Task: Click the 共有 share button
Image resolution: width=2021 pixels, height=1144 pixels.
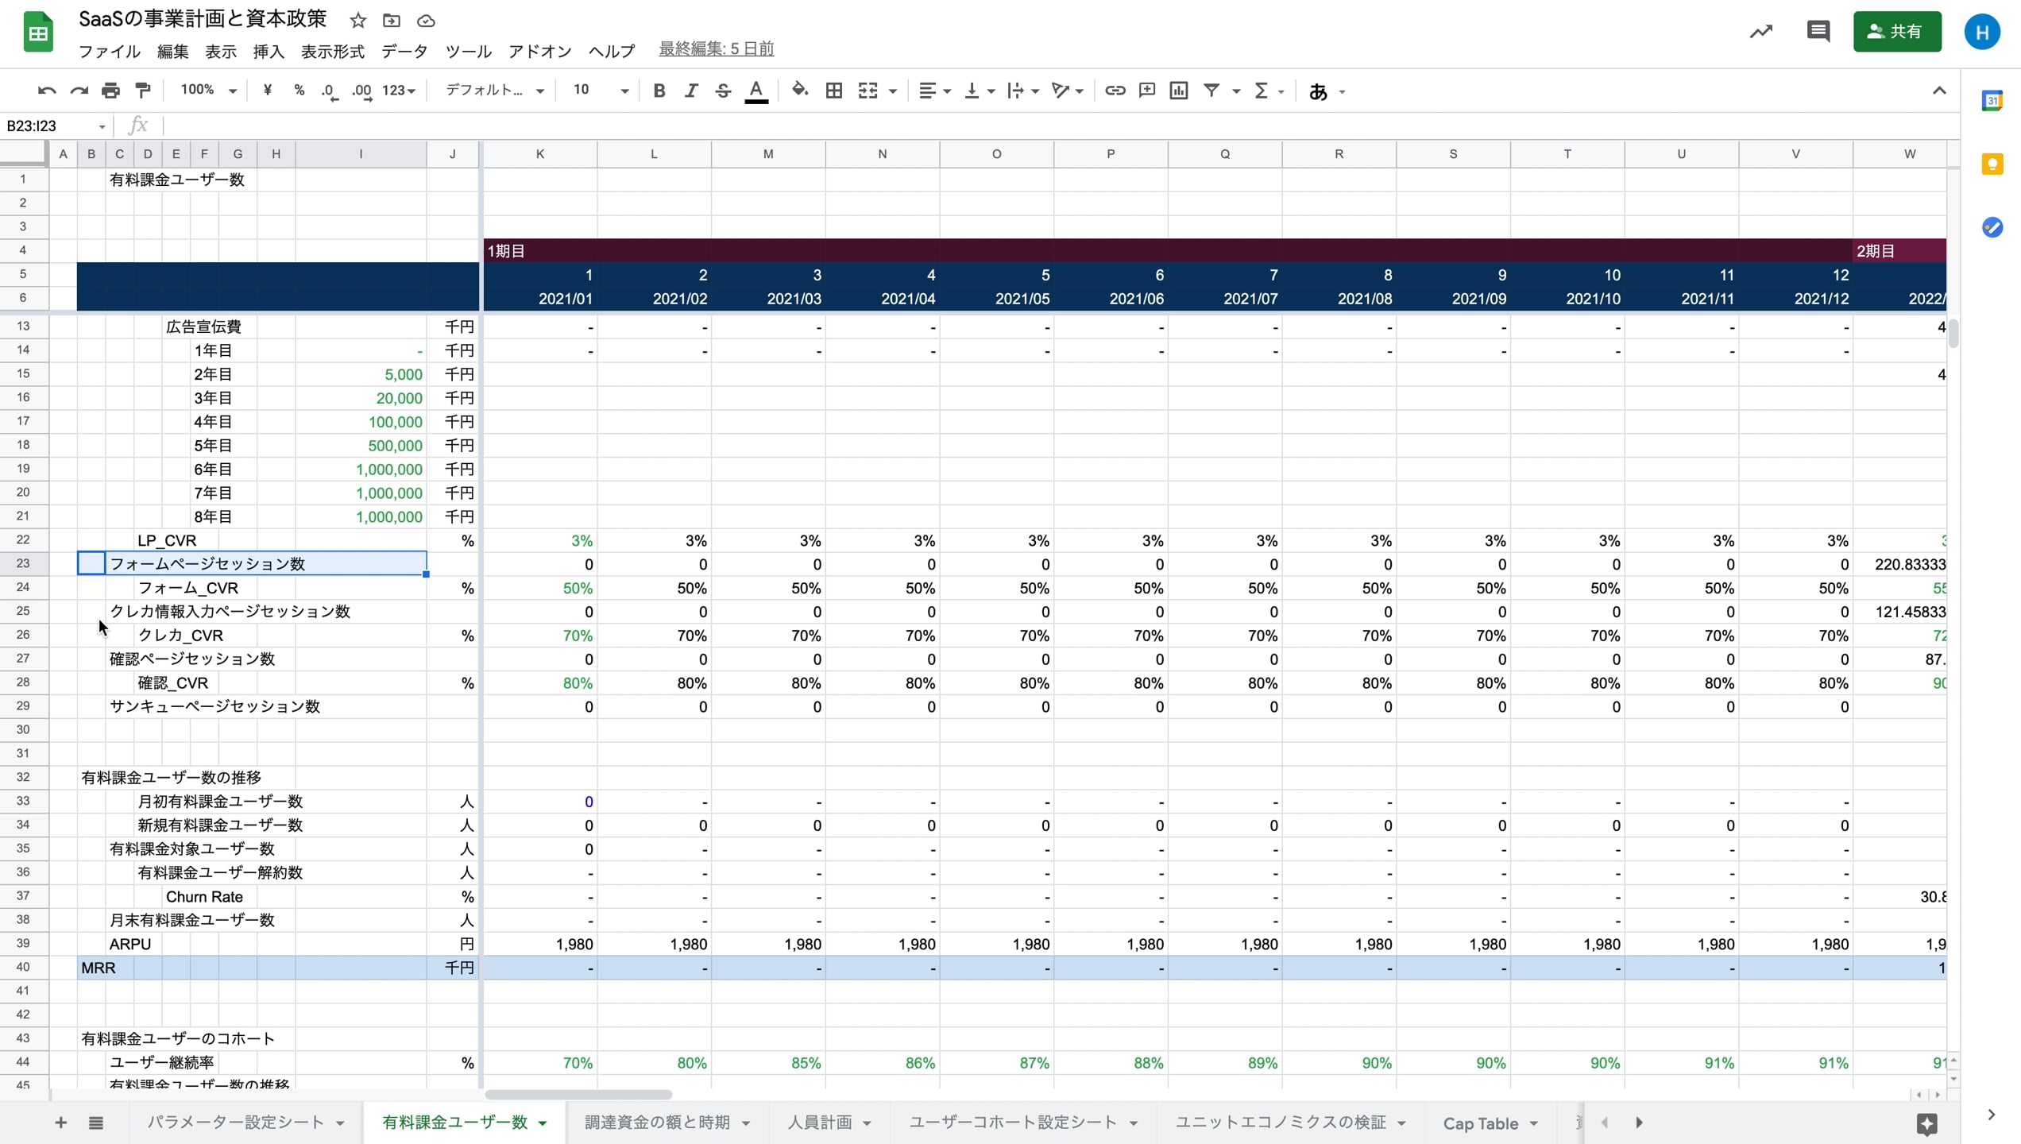Action: 1898,32
